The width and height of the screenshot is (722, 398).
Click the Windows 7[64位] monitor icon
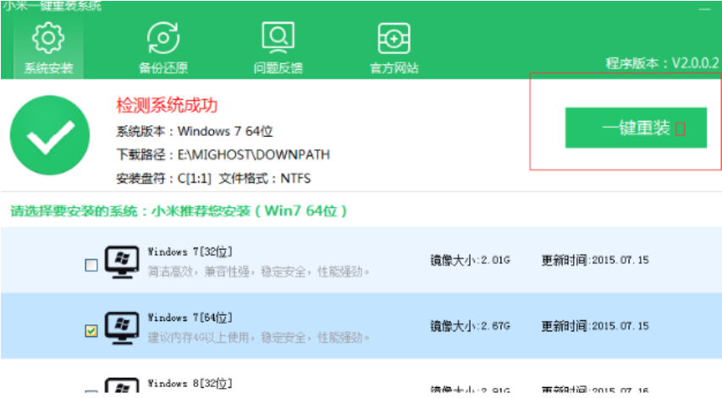[122, 328]
